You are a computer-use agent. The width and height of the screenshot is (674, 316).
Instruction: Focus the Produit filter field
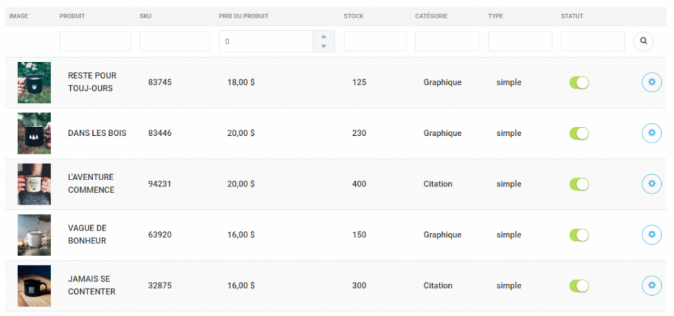click(95, 42)
